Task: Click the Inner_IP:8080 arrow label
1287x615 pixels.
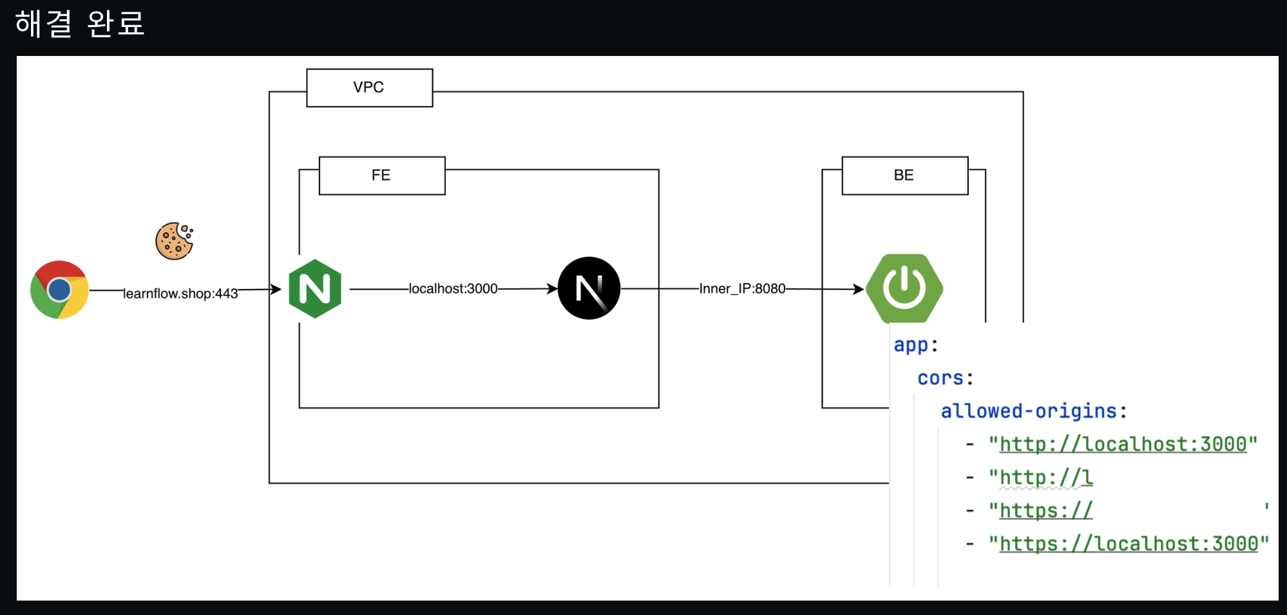Action: click(742, 289)
